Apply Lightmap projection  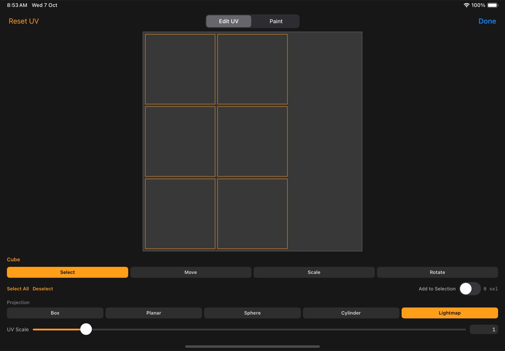(450, 313)
